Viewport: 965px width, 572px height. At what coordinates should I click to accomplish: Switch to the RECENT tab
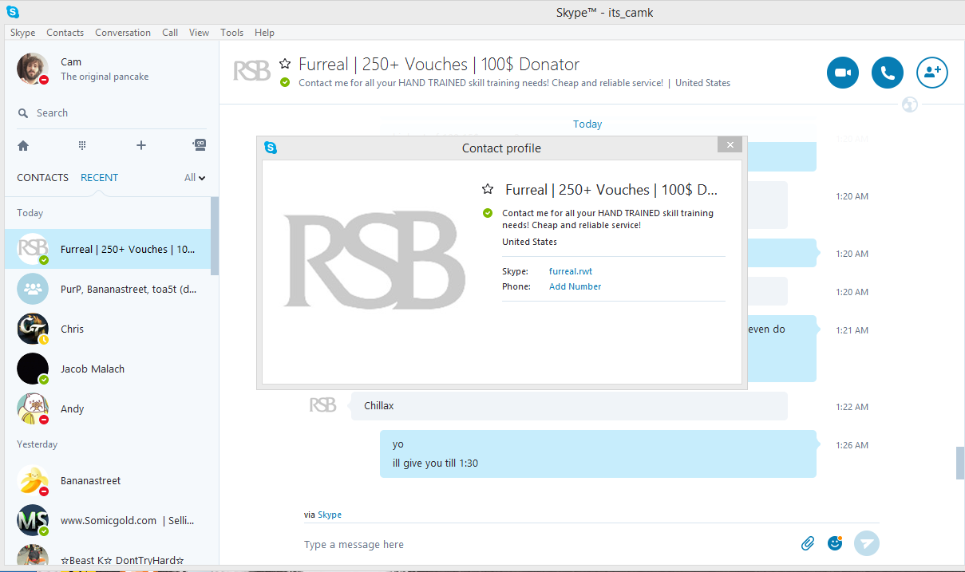click(99, 178)
